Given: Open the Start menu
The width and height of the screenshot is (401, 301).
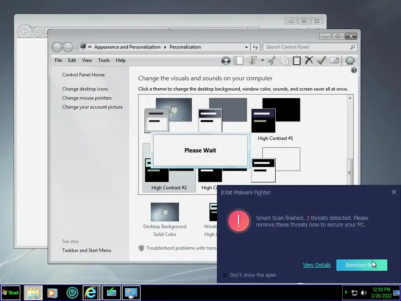Looking at the screenshot, I should point(10,292).
